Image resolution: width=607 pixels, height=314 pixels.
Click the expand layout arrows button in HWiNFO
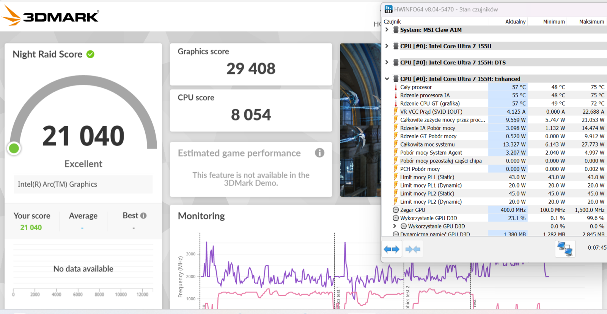[x=391, y=249]
